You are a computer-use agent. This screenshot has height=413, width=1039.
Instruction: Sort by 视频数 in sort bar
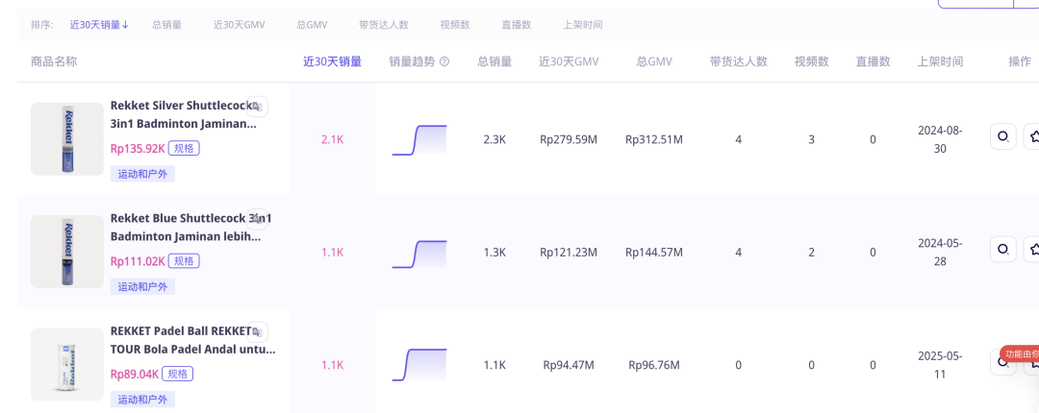(x=455, y=24)
